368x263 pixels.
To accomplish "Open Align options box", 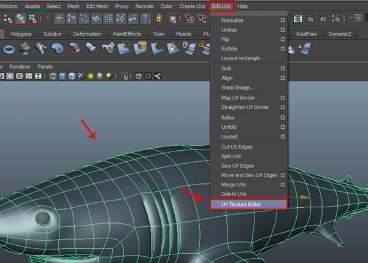I will pos(283,78).
